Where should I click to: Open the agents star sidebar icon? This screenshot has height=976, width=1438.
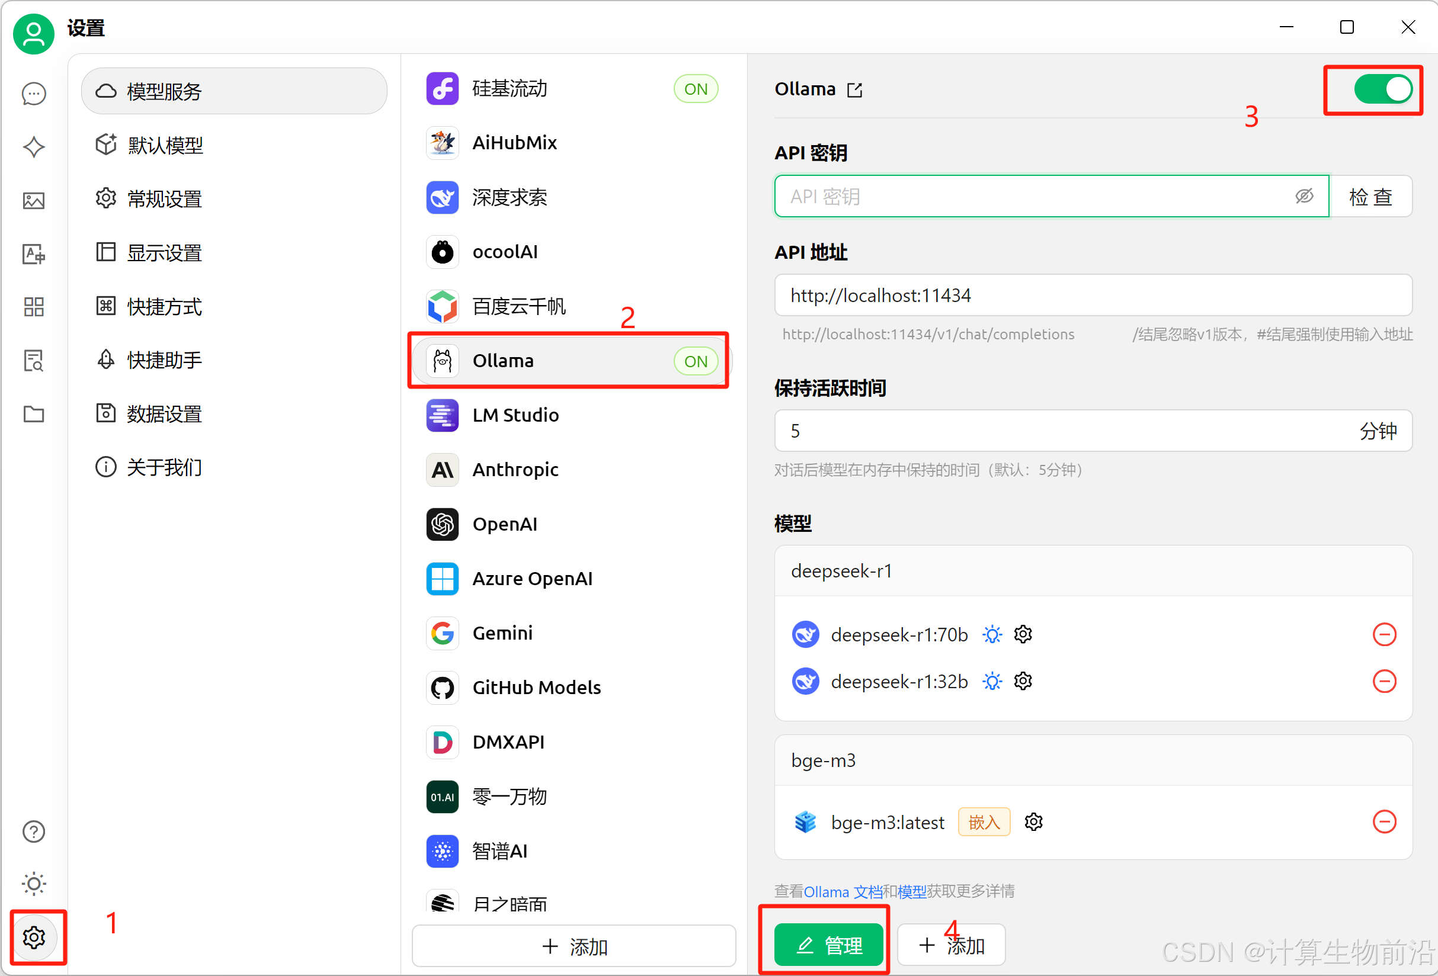point(33,147)
